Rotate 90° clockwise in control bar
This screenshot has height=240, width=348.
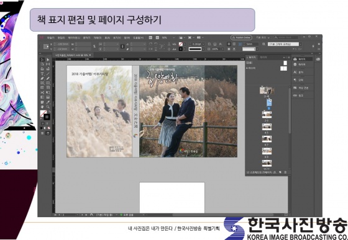point(150,44)
